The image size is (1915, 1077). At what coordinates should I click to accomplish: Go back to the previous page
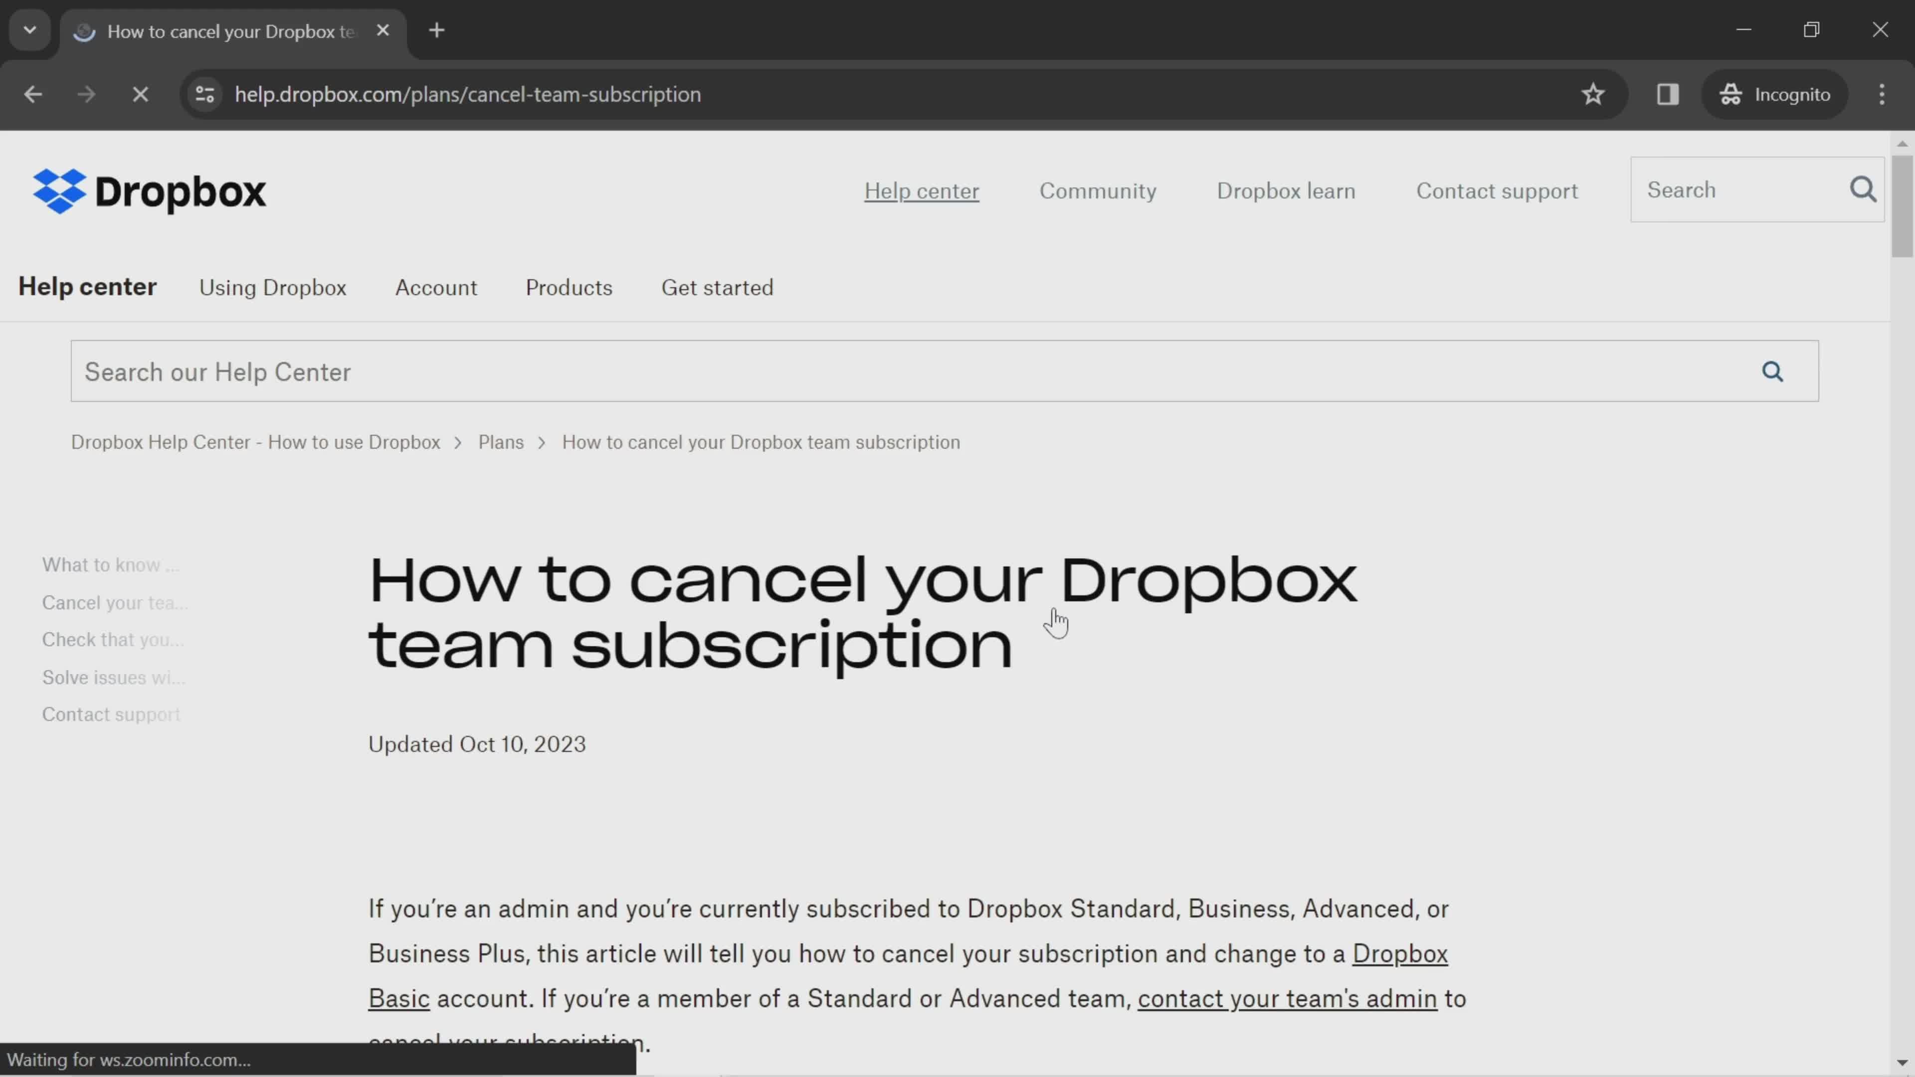pyautogui.click(x=33, y=94)
